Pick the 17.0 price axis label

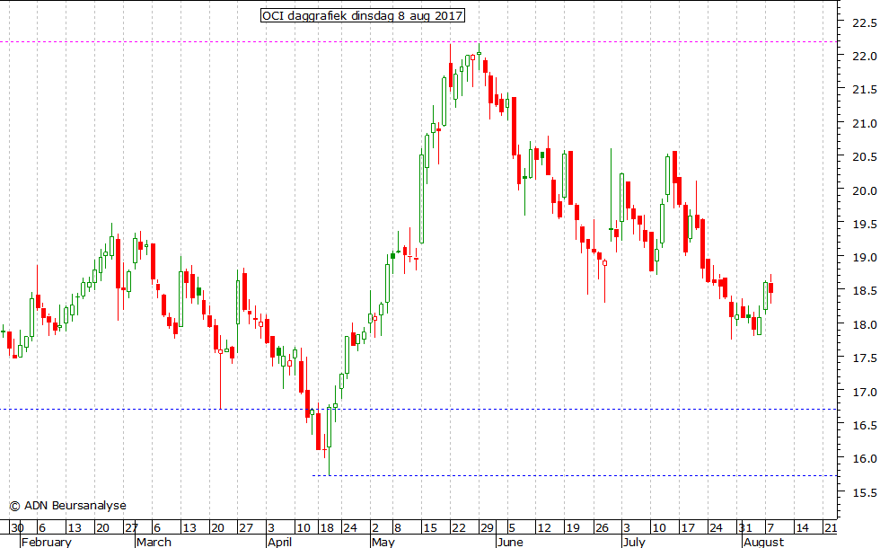[864, 392]
